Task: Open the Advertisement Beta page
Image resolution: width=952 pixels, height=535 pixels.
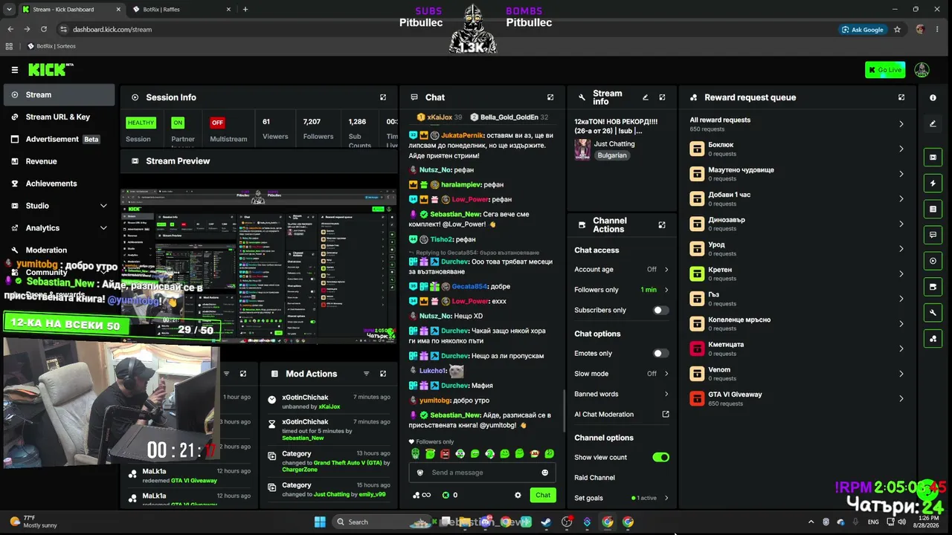Action: 59,139
